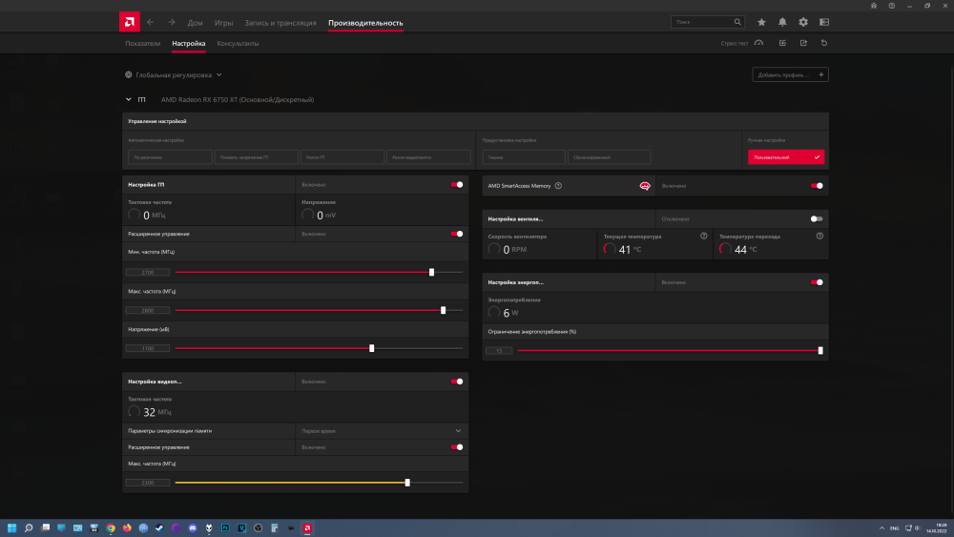954x537 pixels.
Task: Open the favorites star icon
Action: click(761, 22)
